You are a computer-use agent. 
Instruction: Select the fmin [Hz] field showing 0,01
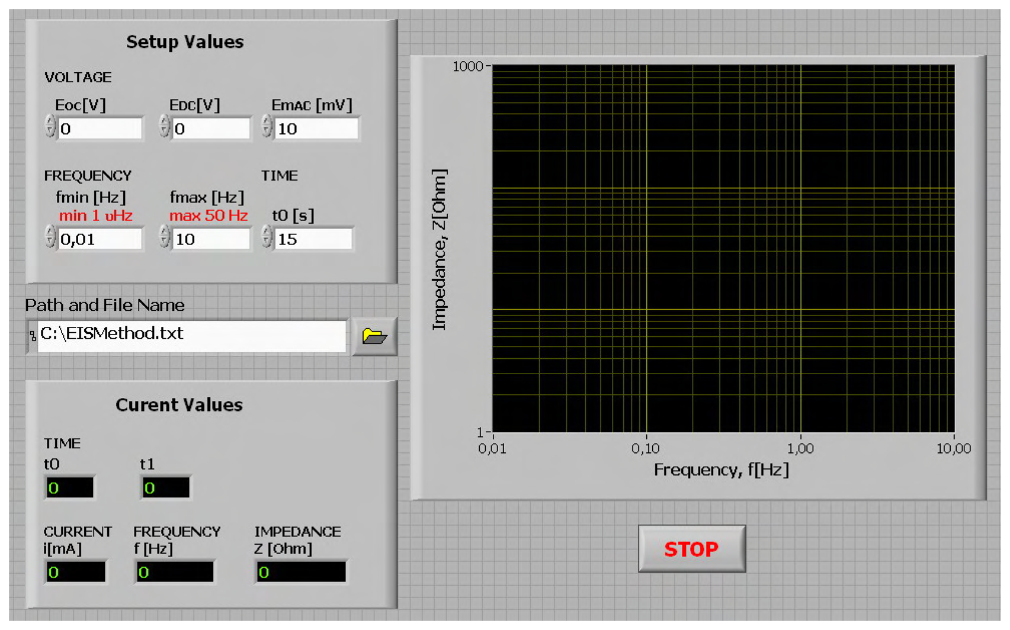98,239
